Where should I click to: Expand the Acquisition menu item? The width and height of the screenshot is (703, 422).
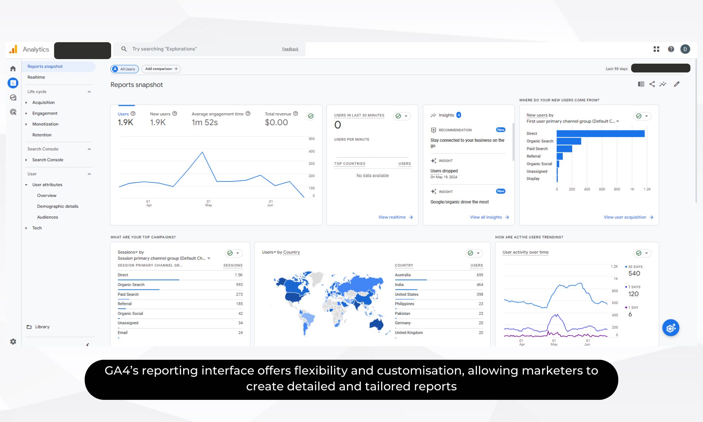point(43,102)
